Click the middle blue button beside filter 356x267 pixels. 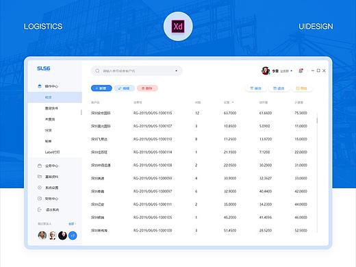pyautogui.click(x=279, y=88)
